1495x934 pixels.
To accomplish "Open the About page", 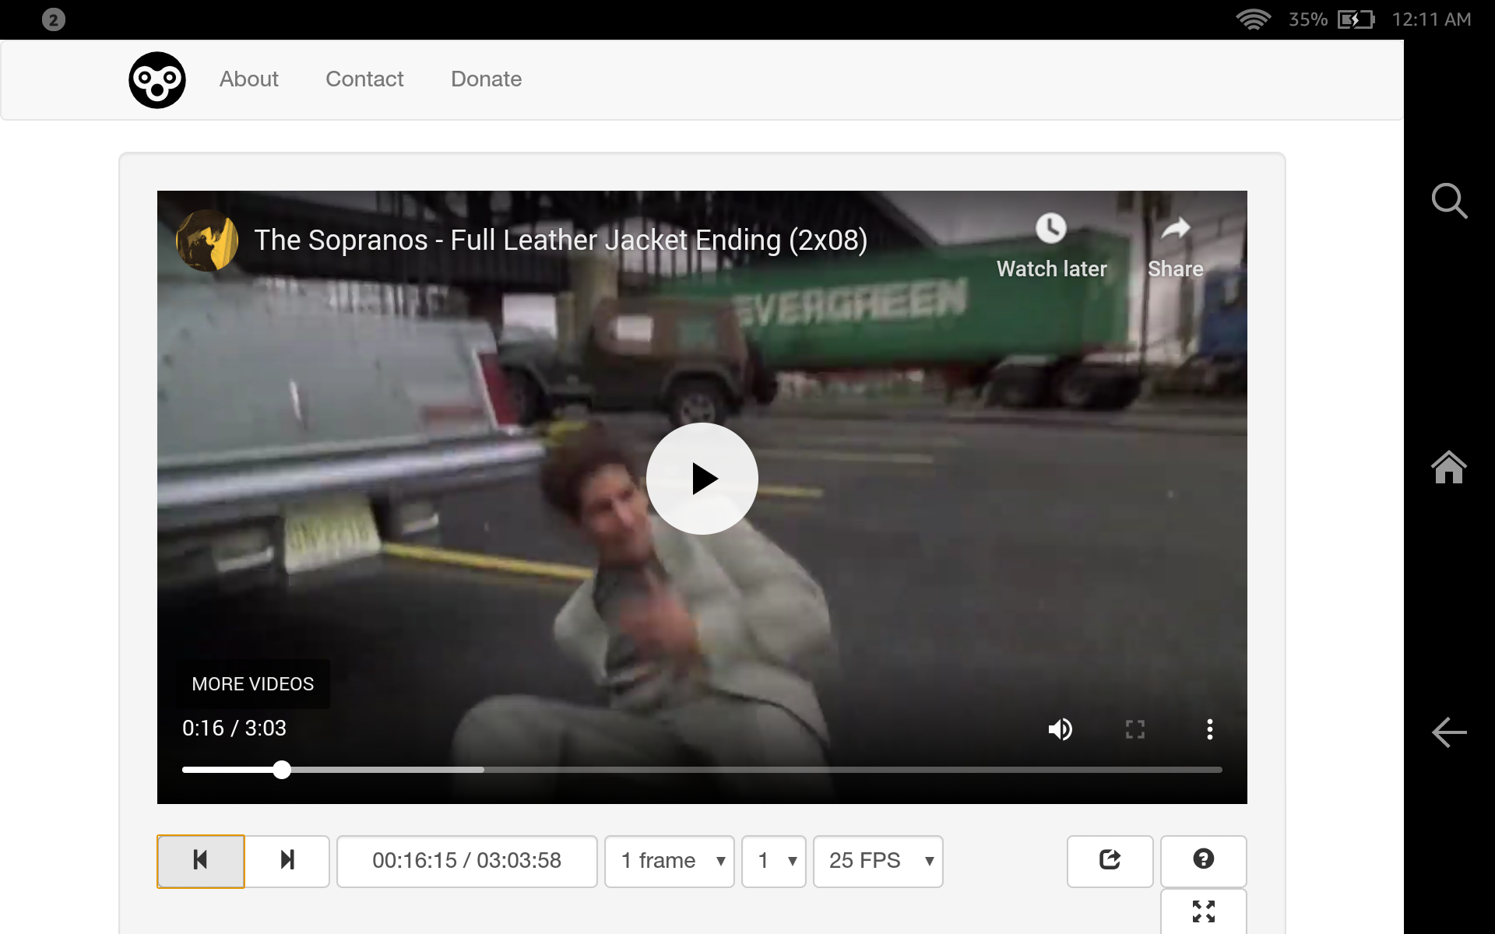I will click(x=248, y=79).
